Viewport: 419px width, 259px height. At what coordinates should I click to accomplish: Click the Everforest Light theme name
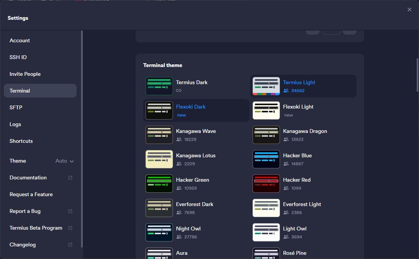click(302, 205)
